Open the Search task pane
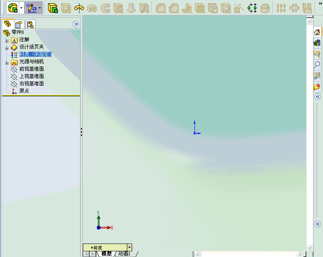This screenshot has height=257, width=323. point(317,65)
